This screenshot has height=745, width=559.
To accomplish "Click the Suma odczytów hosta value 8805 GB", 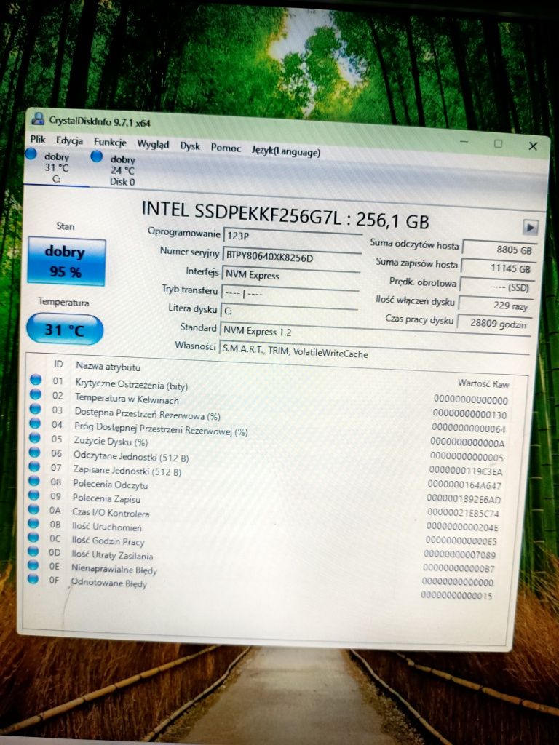I will point(499,250).
